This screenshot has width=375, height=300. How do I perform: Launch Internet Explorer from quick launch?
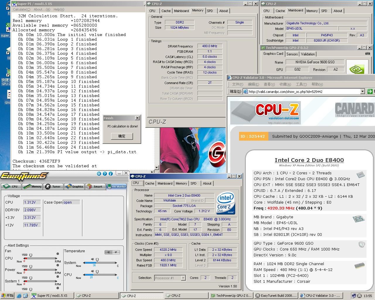(19, 296)
